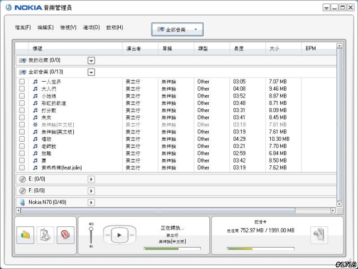This screenshot has height=269, width=358.
Task: Sort by the 標題 column header
Action: pos(76,48)
